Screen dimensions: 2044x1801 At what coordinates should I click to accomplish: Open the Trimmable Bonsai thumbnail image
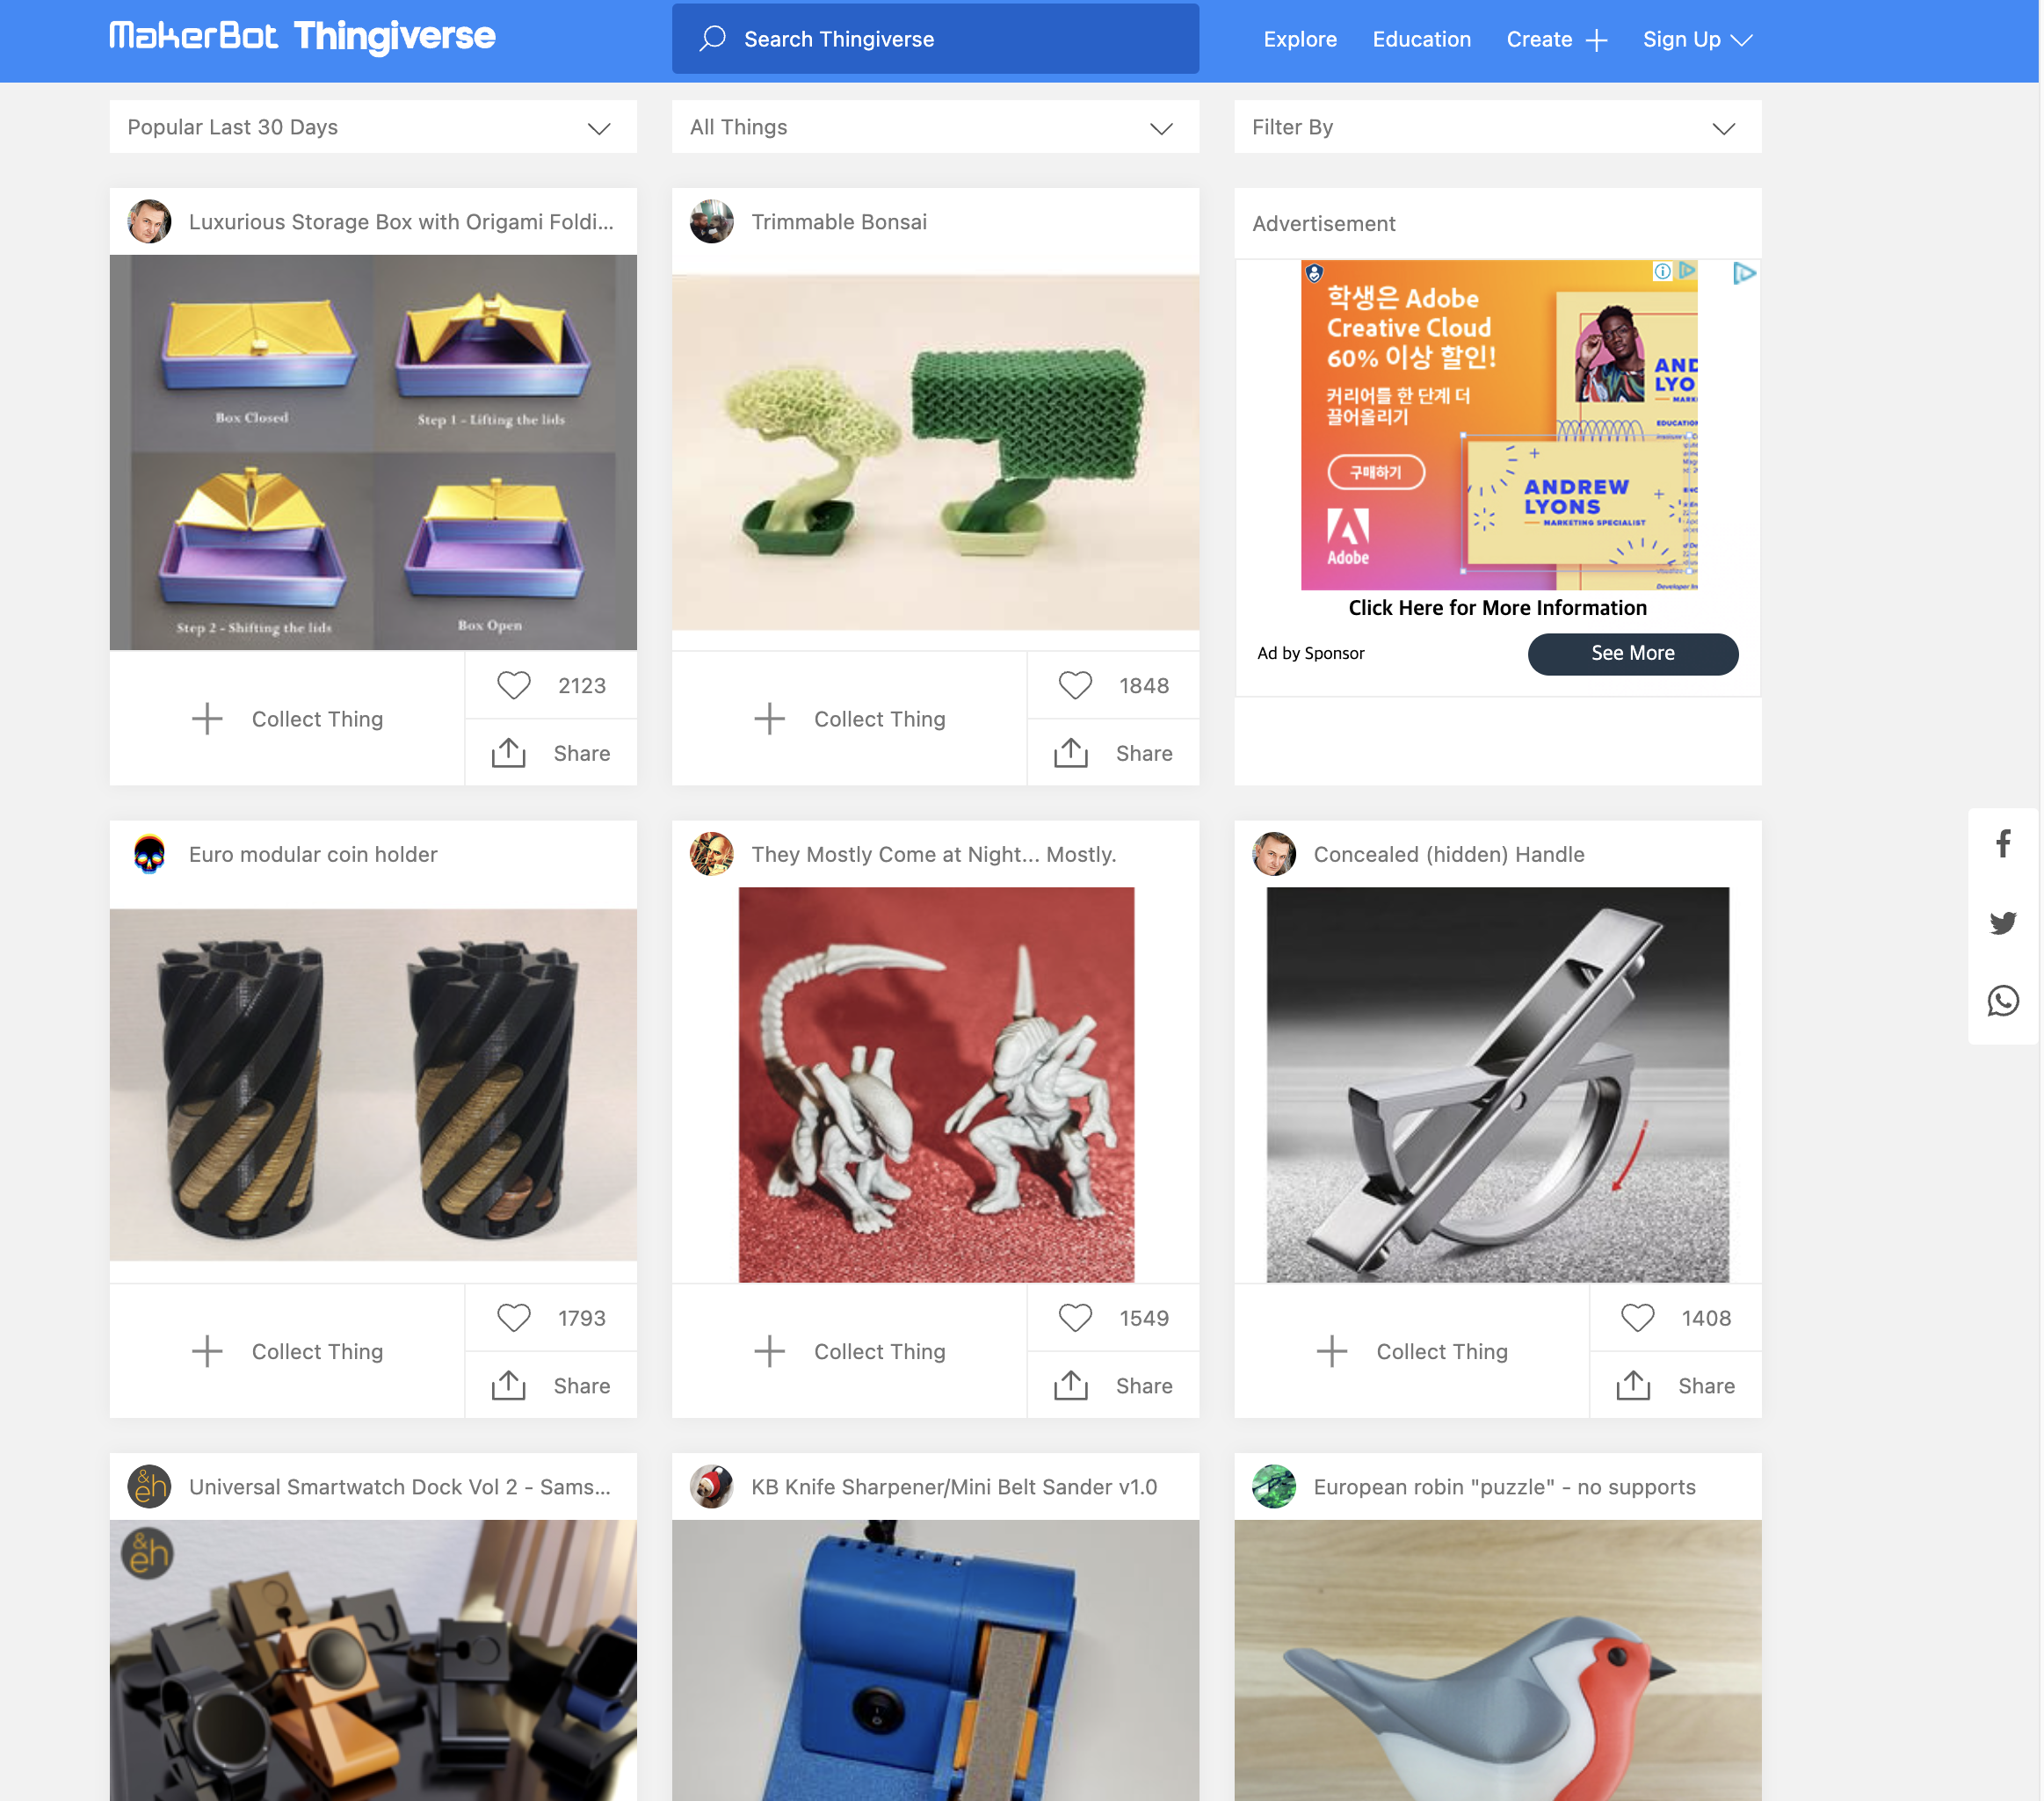934,452
